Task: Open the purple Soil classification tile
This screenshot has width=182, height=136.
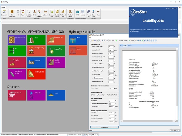Action: click(17, 40)
